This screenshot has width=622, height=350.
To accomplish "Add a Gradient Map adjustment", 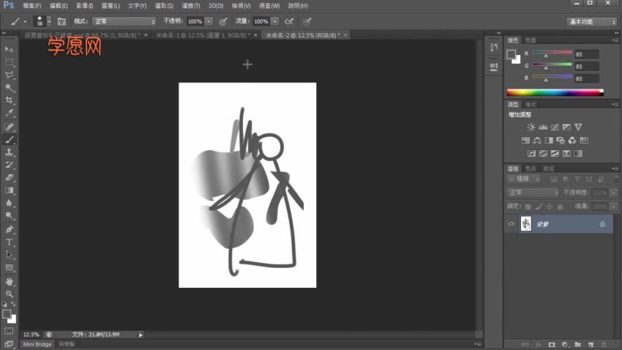I will 578,153.
